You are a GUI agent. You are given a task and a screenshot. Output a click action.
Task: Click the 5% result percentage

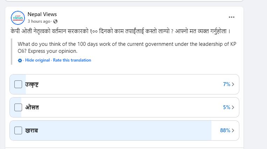pos(227,107)
